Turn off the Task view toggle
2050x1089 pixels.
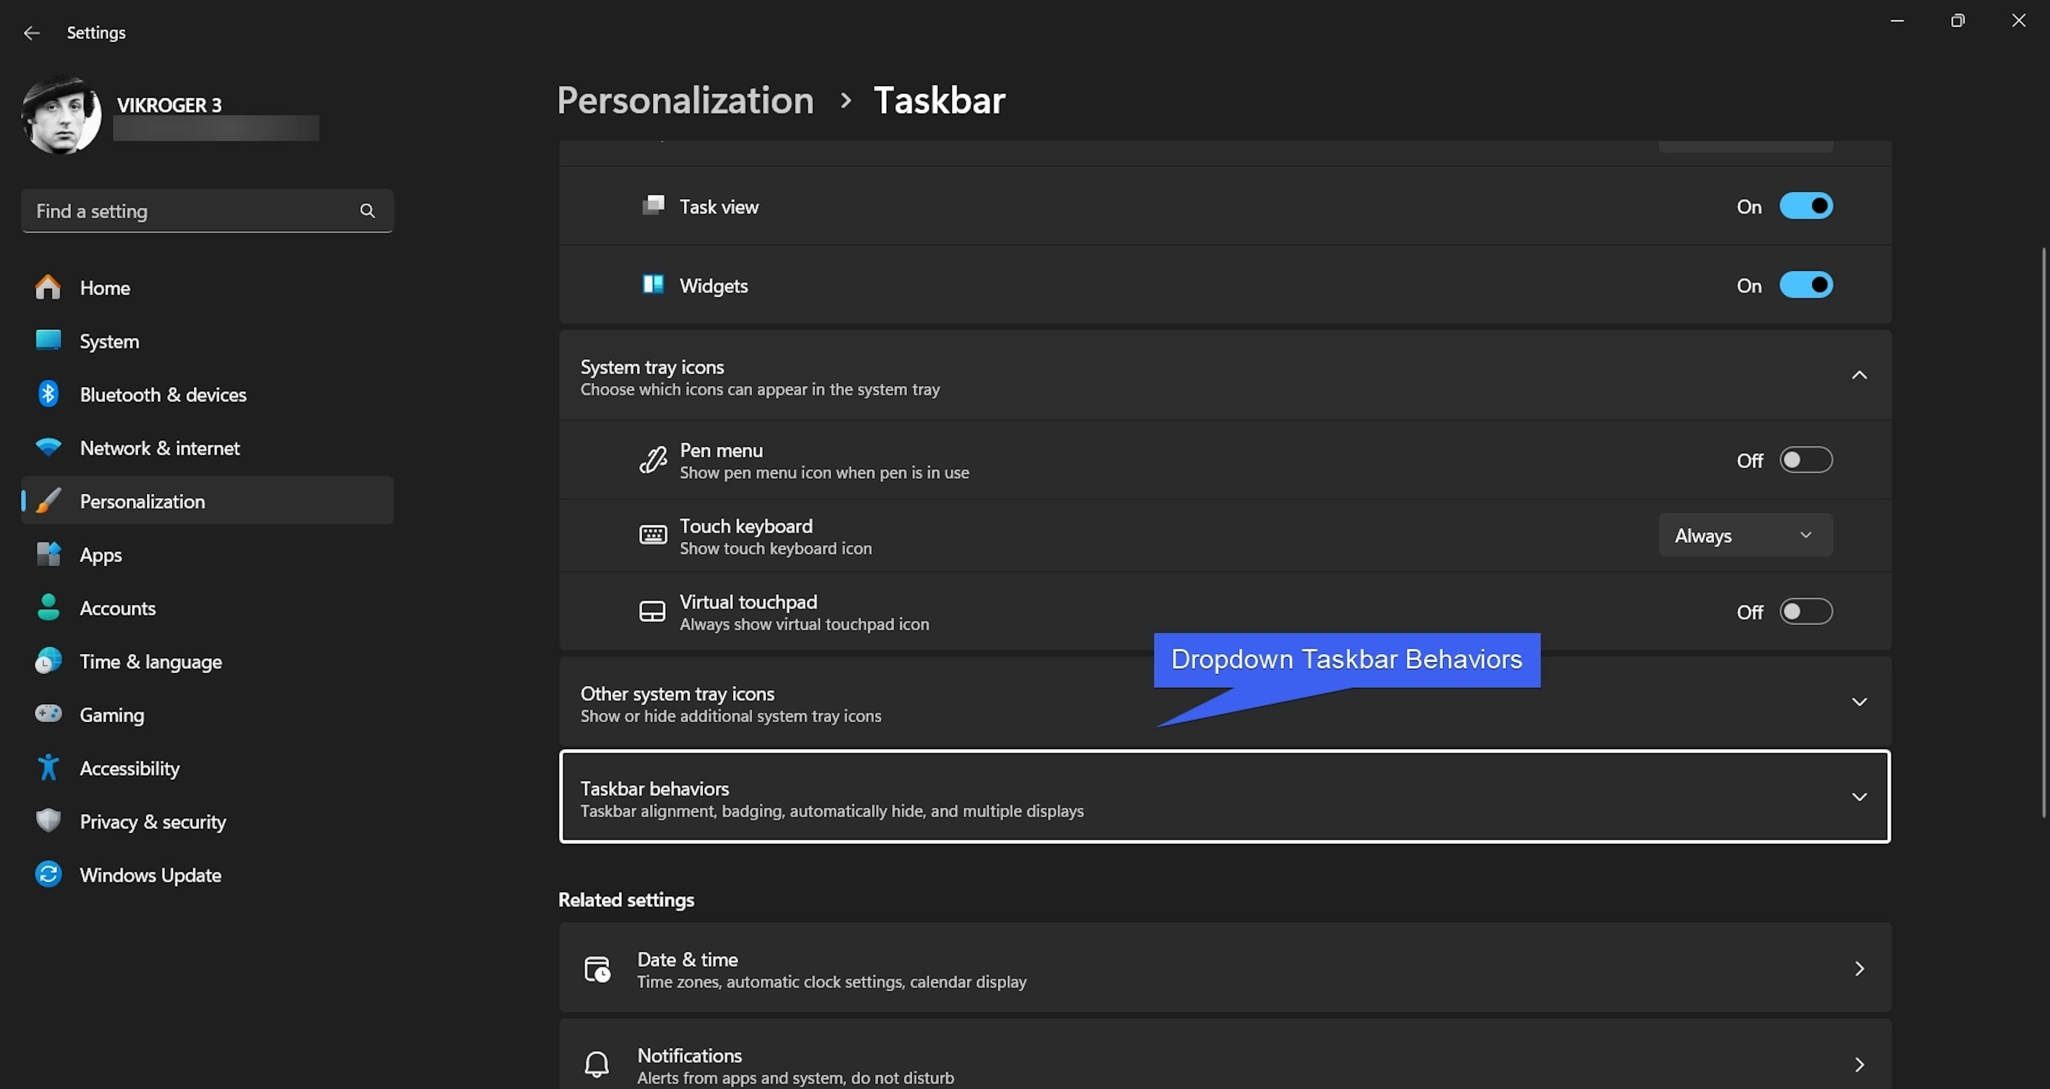[1805, 206]
